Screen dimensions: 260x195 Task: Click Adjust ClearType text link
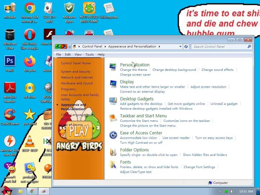click(136, 172)
